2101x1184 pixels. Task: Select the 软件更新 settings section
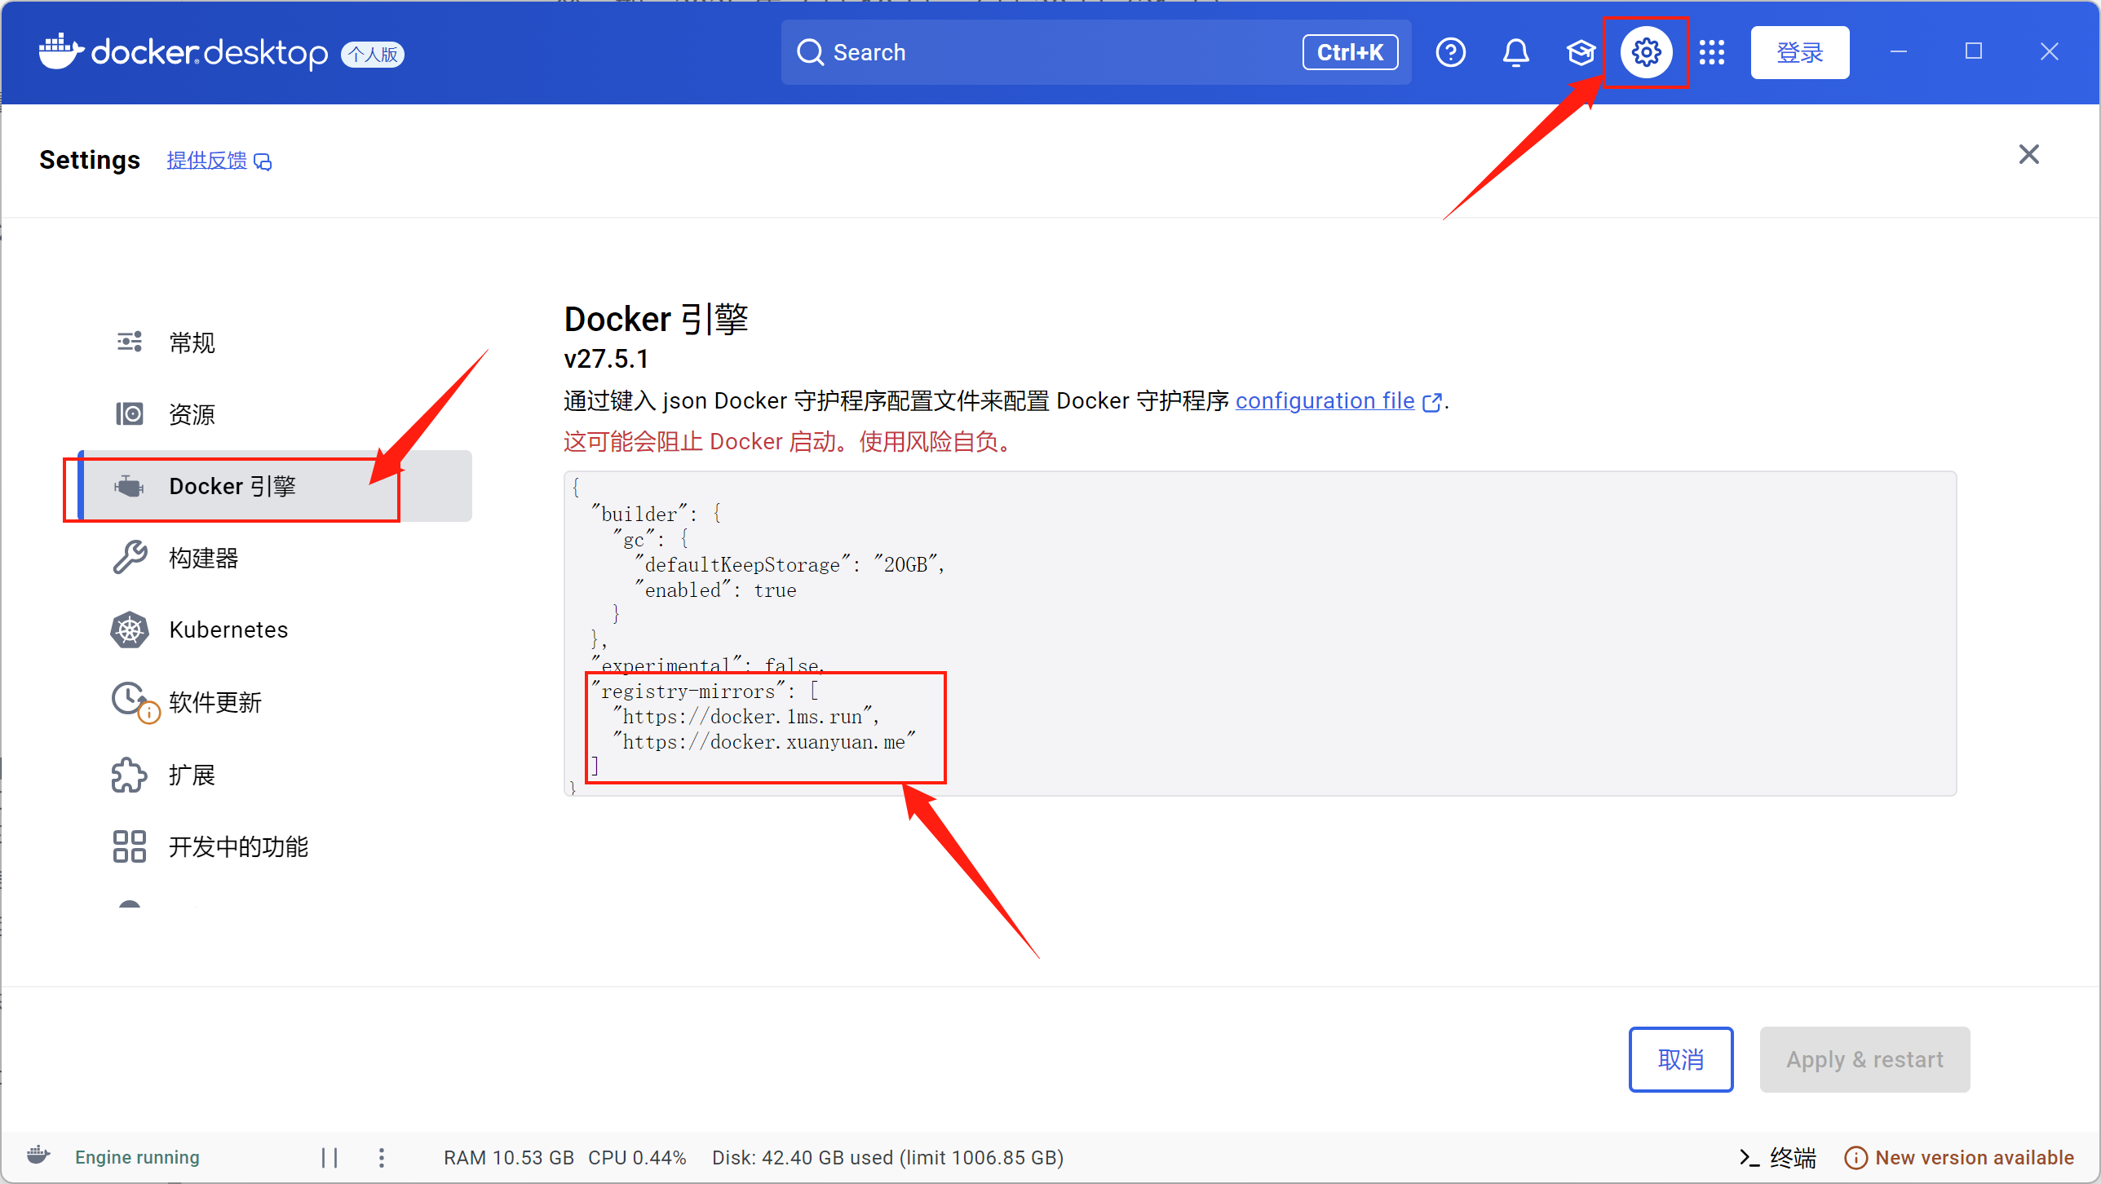point(275,702)
